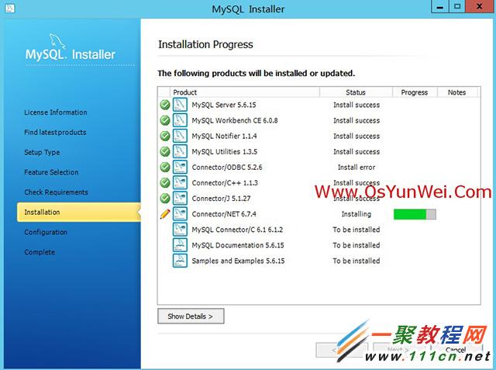Click the Samples and Examples product icon

click(180, 261)
